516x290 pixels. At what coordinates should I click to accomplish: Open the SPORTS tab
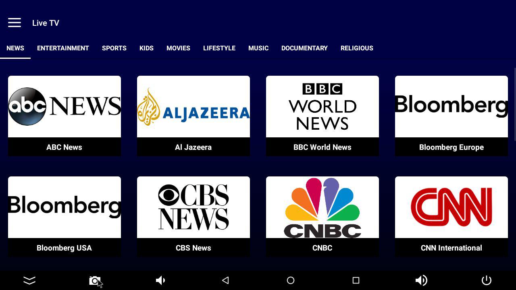(x=114, y=48)
